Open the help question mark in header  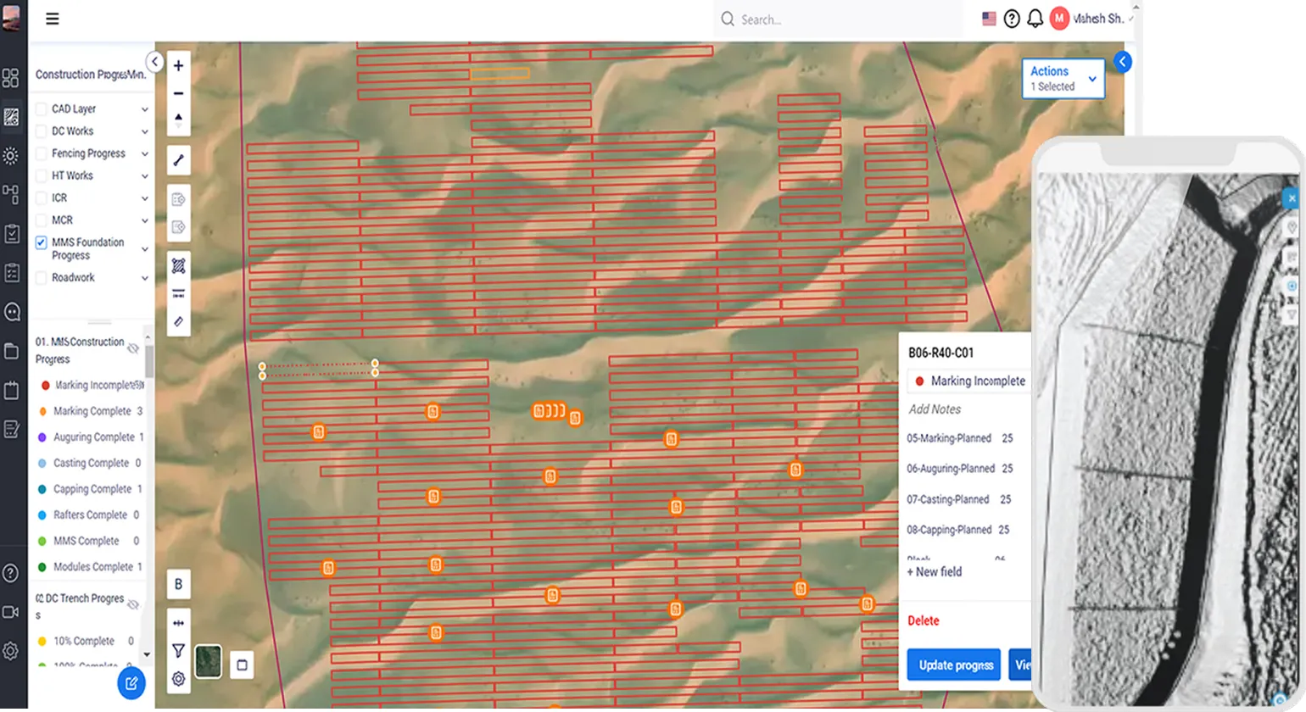[x=1012, y=19]
